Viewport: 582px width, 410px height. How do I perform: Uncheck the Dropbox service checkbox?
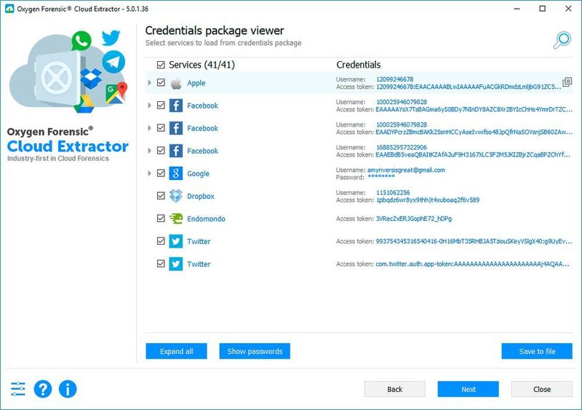(x=161, y=195)
